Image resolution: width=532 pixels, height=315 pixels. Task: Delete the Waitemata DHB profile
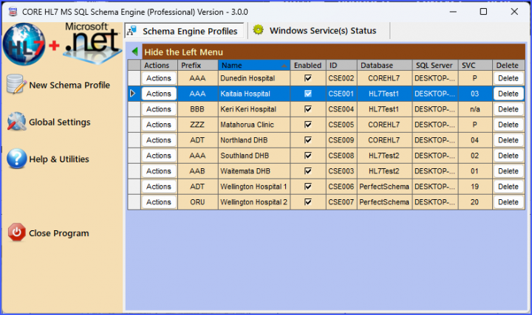508,171
